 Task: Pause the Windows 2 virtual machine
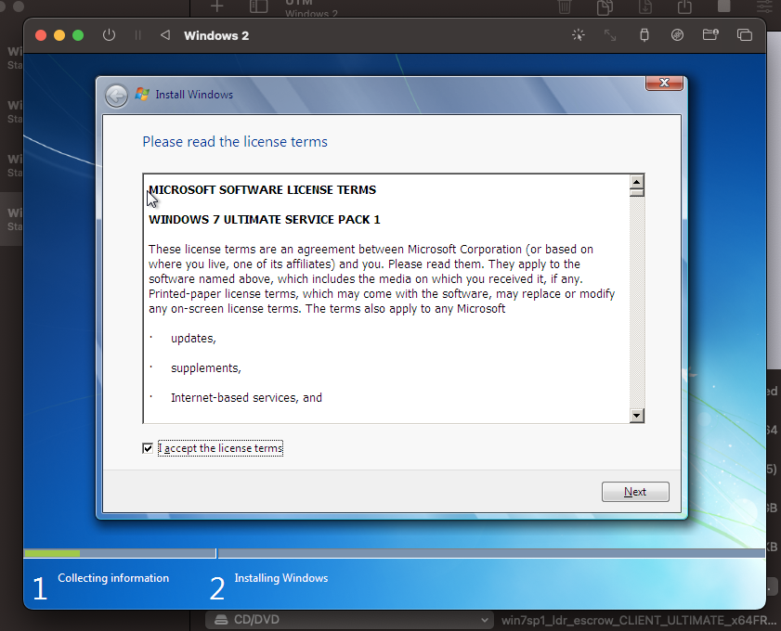[x=138, y=35]
